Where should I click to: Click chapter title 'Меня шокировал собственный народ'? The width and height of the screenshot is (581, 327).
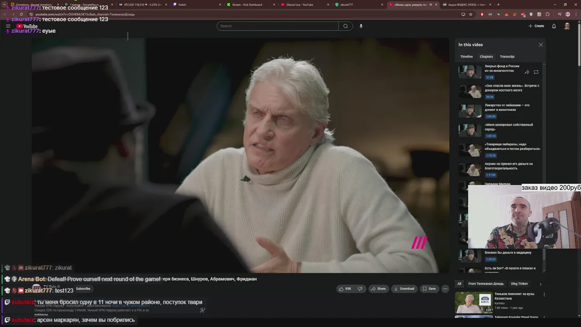click(x=509, y=127)
